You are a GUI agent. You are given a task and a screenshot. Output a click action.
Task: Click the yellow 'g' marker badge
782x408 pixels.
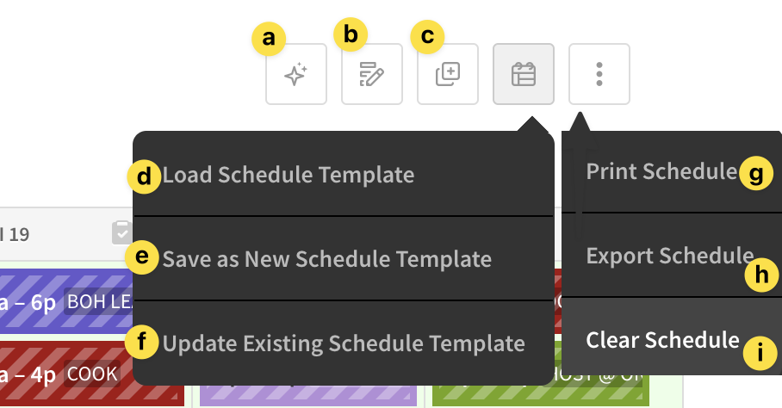[755, 175]
